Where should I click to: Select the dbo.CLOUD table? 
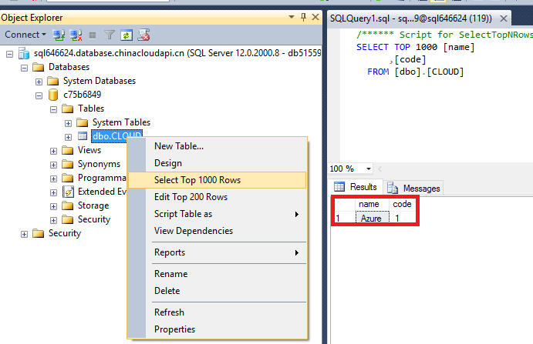(117, 136)
